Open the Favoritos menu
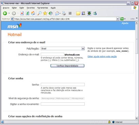 [x=31, y=8]
